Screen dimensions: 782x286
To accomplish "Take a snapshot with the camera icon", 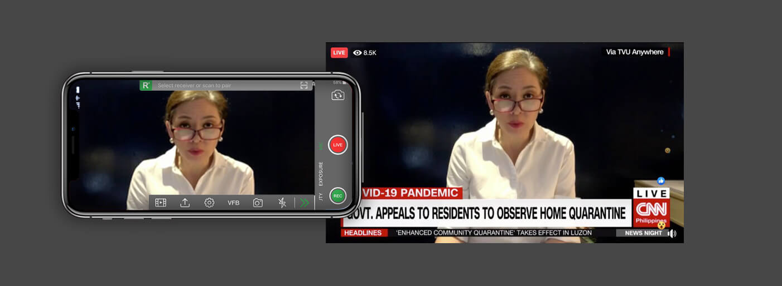I will [258, 203].
